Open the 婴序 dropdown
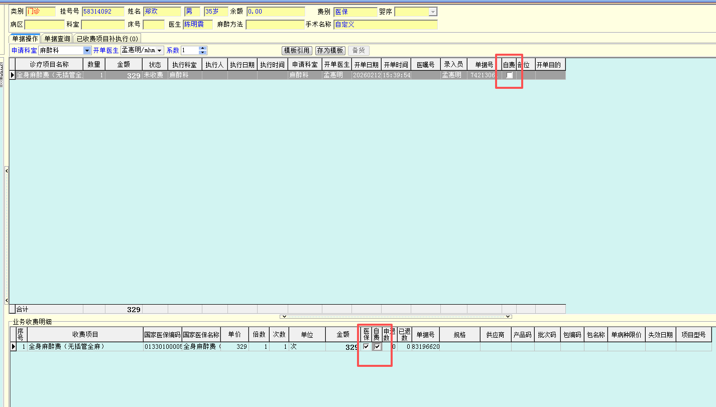The width and height of the screenshot is (716, 407). pos(433,12)
